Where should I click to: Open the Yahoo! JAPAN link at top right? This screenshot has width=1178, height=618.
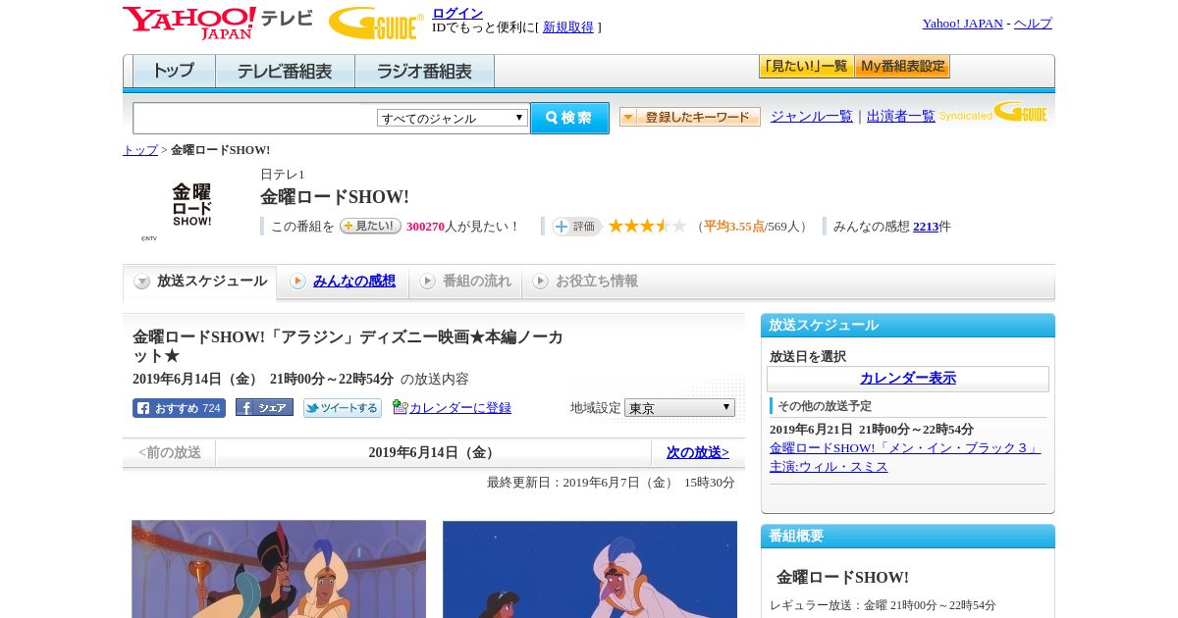(x=962, y=24)
